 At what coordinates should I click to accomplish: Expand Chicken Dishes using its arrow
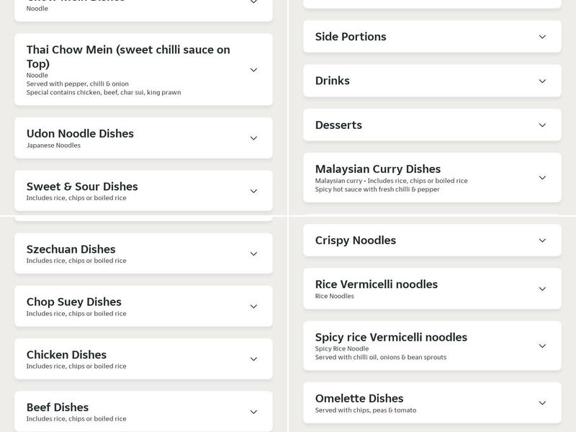253,359
